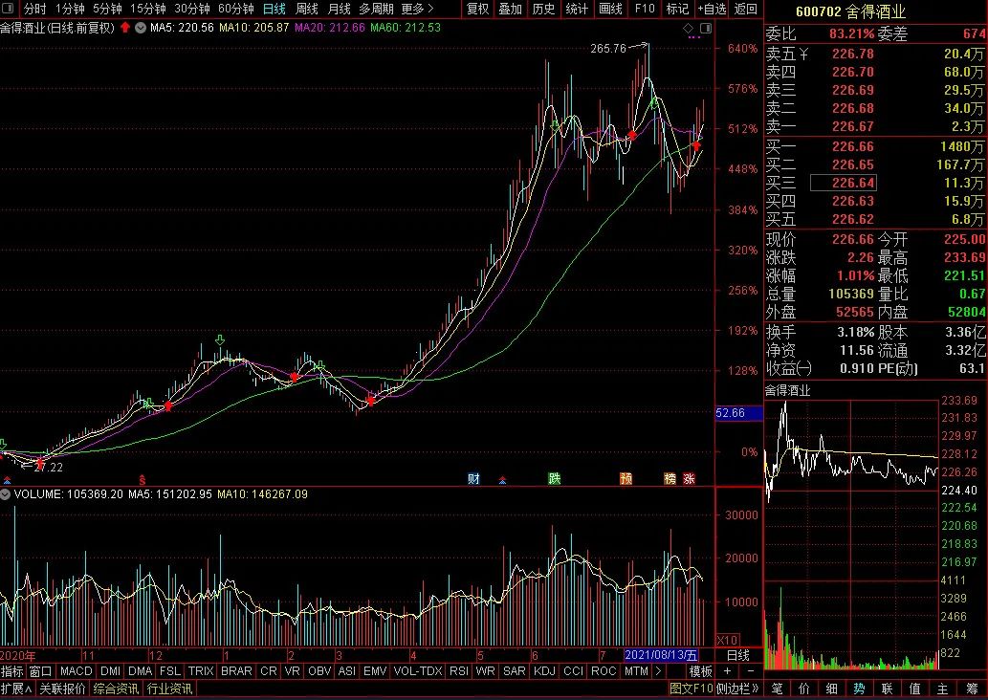This screenshot has height=700, width=988.
Task: Select the 226.64 买三 bid price
Action: [843, 183]
